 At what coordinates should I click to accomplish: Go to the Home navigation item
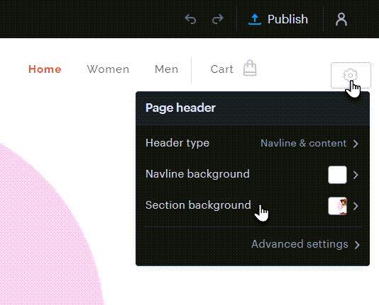45,69
